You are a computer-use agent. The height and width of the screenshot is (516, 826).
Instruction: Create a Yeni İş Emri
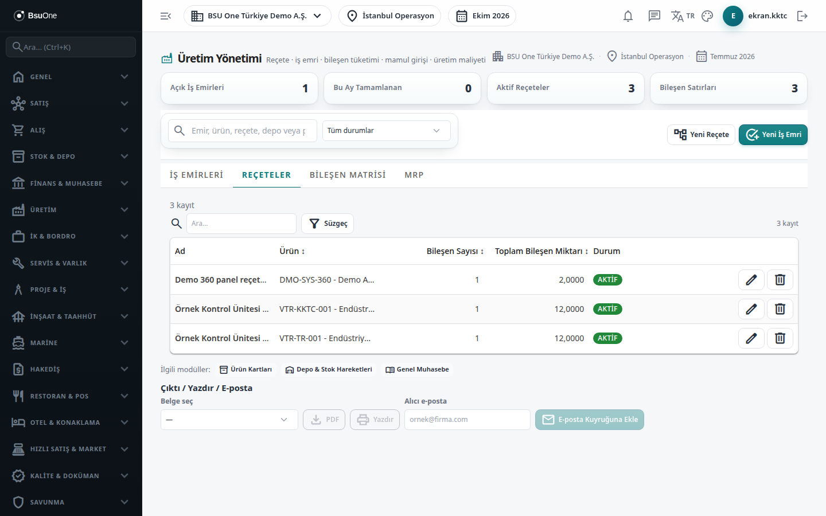pyautogui.click(x=773, y=135)
